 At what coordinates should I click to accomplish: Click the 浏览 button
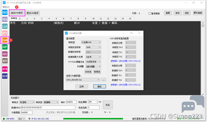click(x=187, y=13)
